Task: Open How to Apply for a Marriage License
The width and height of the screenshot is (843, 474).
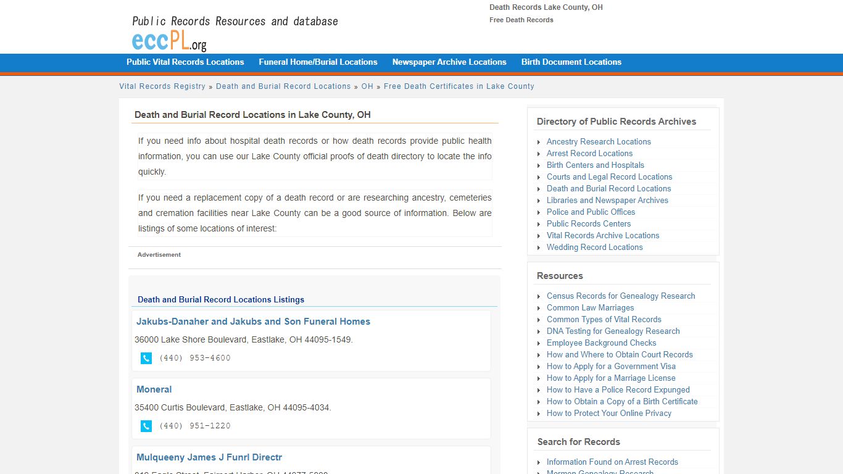Action: (611, 378)
